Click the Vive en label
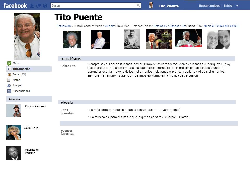This screenshot has width=250, height=188. tap(110, 26)
